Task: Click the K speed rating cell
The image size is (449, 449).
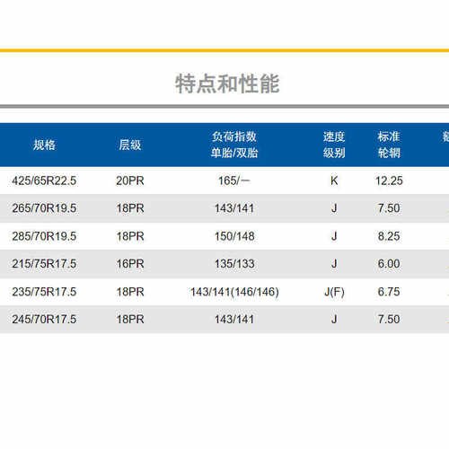Action: (x=334, y=180)
